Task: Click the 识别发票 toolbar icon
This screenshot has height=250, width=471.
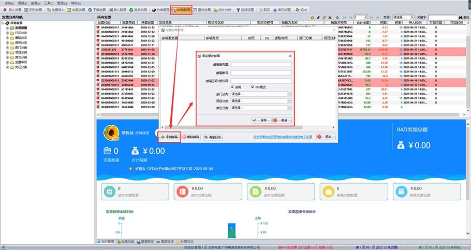Action: [x=33, y=10]
